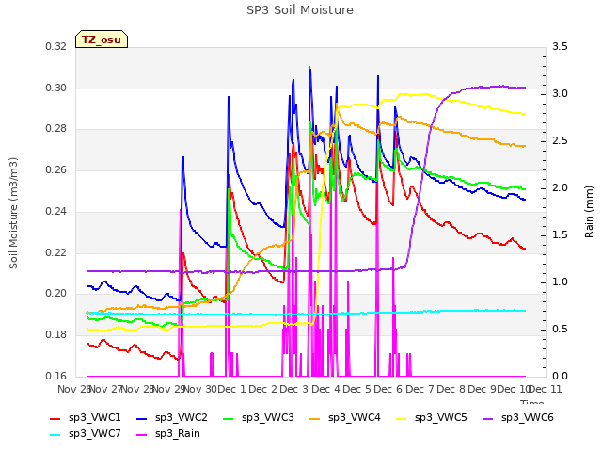Select the sp3_VWC3 legend entry
Image resolution: width=602 pixels, height=452 pixels.
(259, 417)
